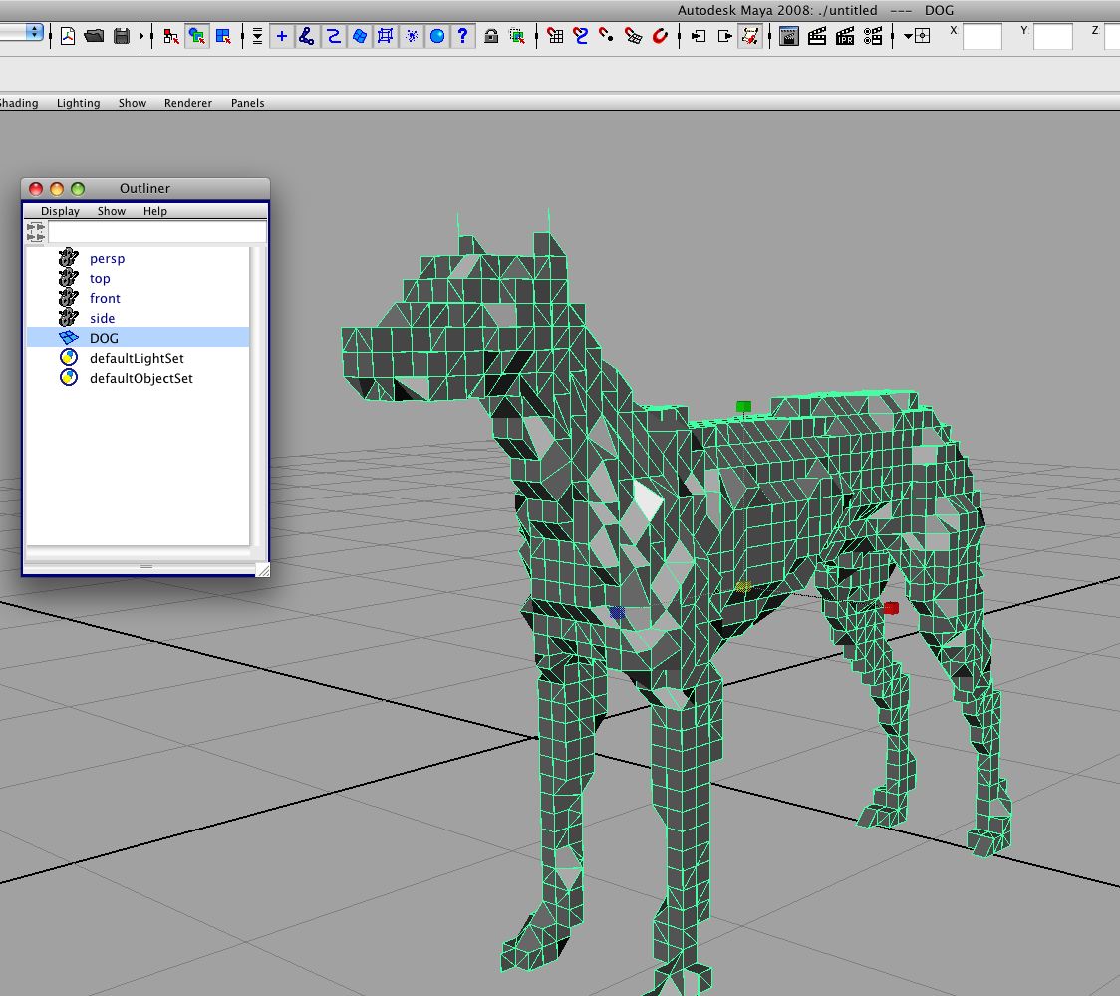Click the outputs from selected object icon
This screenshot has width=1120, height=996.
pos(724,36)
